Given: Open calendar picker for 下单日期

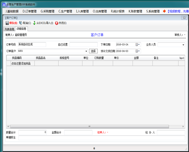Looking at the screenshot, I should pyautogui.click(x=137, y=45).
